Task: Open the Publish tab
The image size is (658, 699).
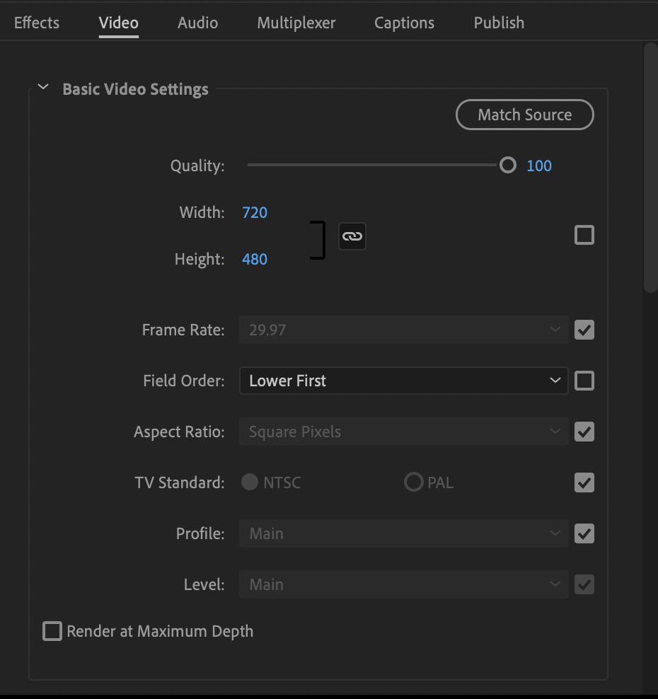Action: click(499, 23)
